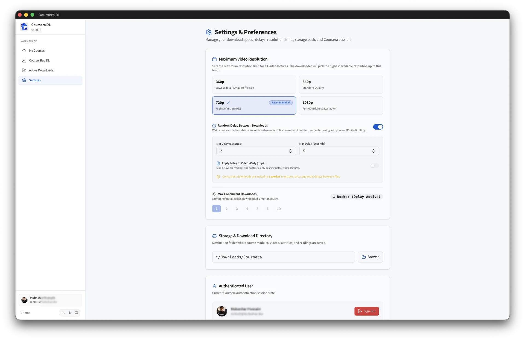This screenshot has height=340, width=525.
Task: Click the person icon beside Authenticated User
Action: pyautogui.click(x=214, y=286)
